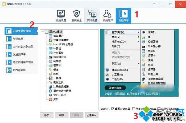
Task: Open 新建菜单 in the sidebar
Action: [21, 39]
